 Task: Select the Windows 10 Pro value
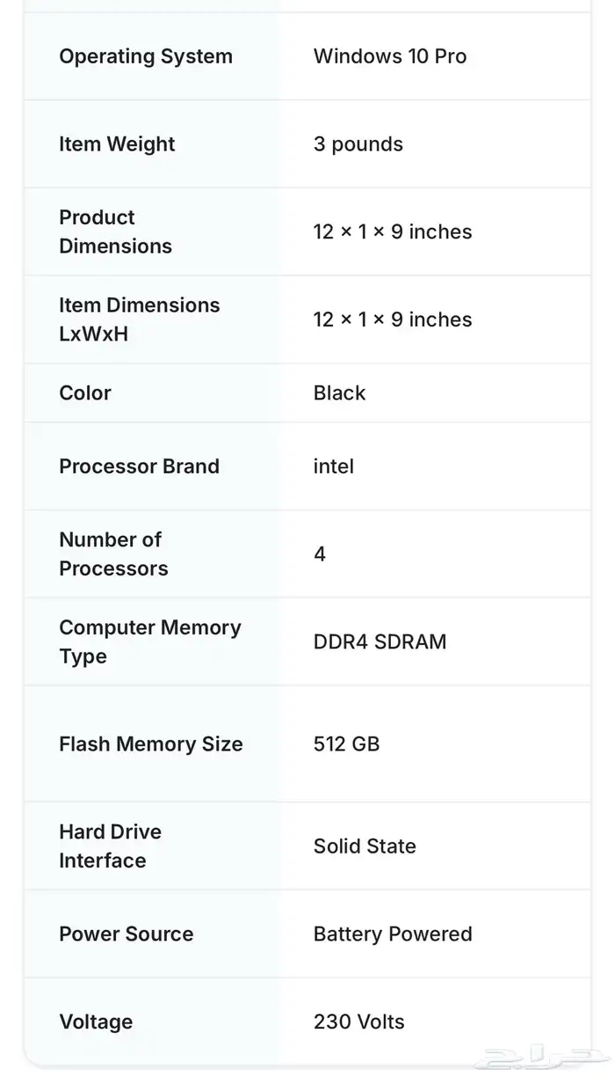tap(390, 56)
